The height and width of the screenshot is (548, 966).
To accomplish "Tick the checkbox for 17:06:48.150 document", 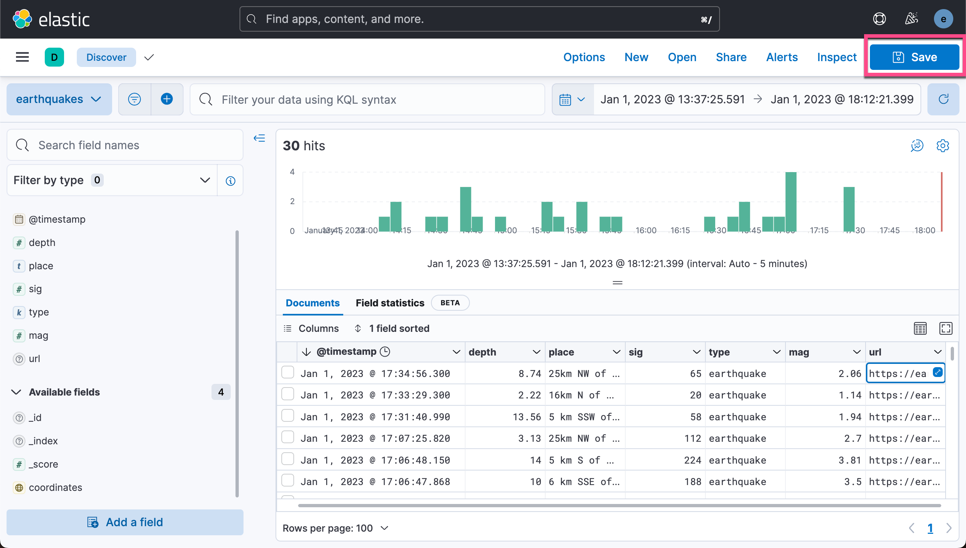I will tap(288, 460).
